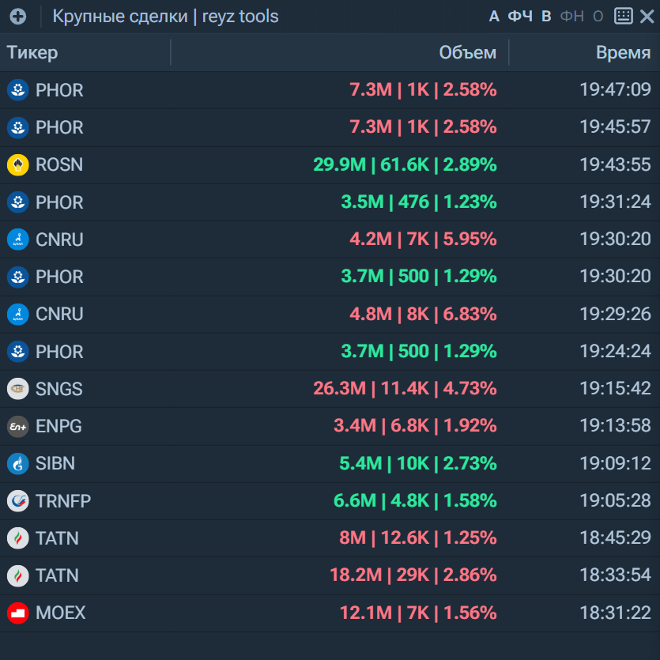Click the ROSN yellow logo icon

(17, 164)
